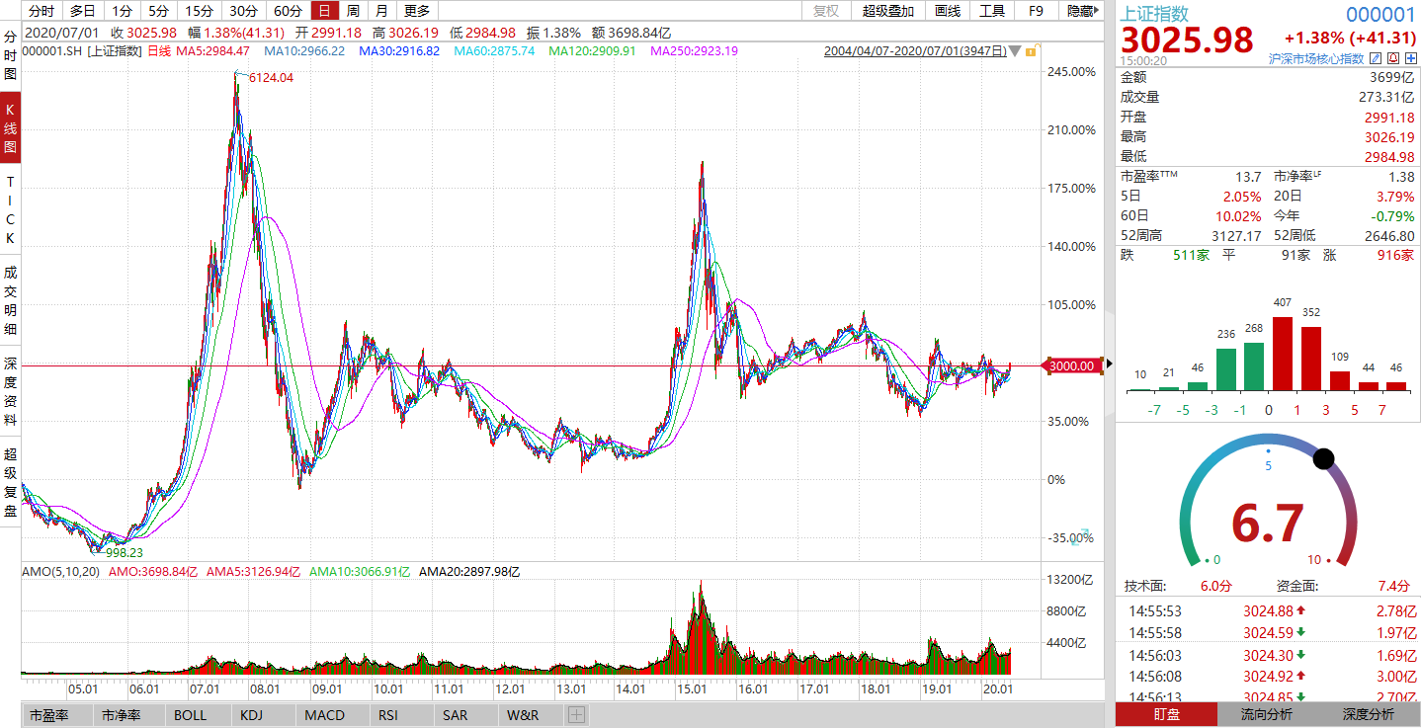Expand the 更多 period dropdown

coord(417,11)
